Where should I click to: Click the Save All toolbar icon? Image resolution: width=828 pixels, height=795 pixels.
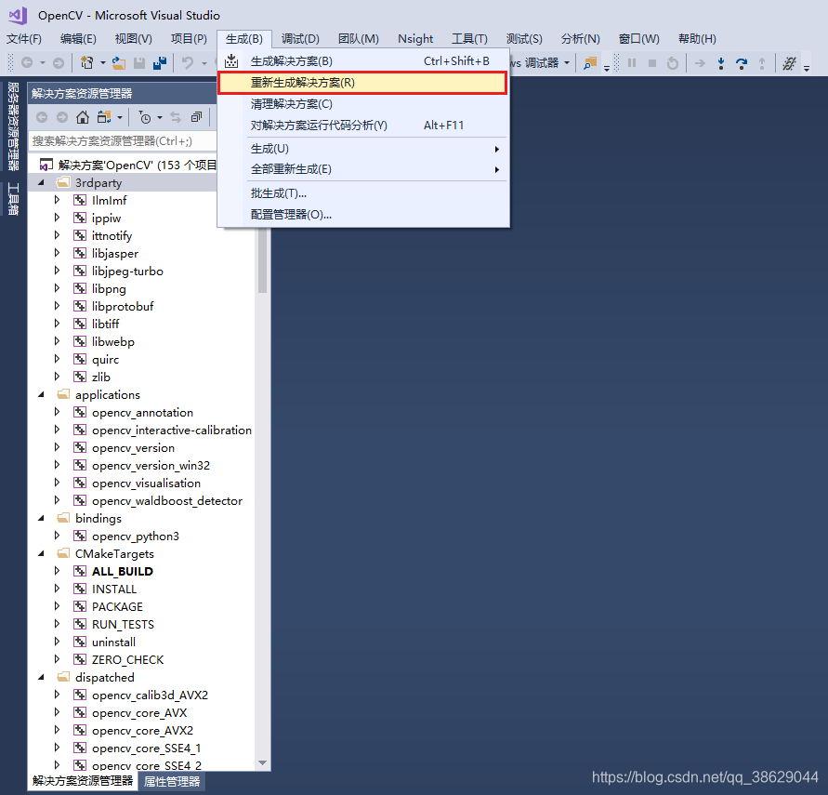[160, 63]
